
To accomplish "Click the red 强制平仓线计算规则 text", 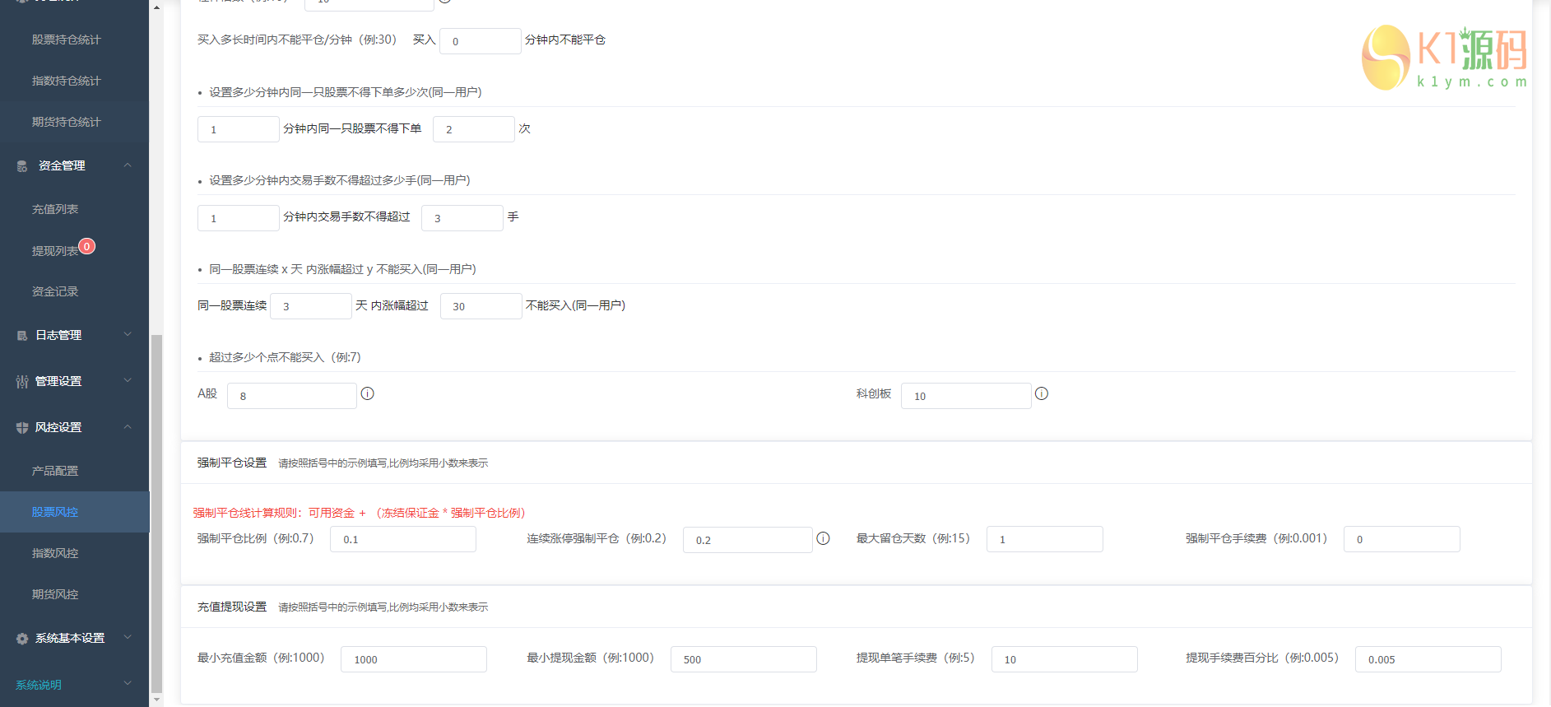I will (360, 513).
